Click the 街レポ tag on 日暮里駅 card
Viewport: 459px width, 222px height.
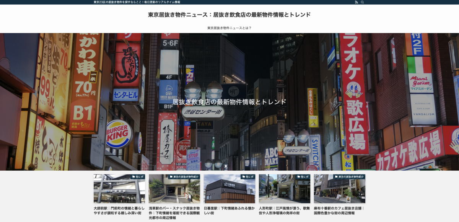248,177
